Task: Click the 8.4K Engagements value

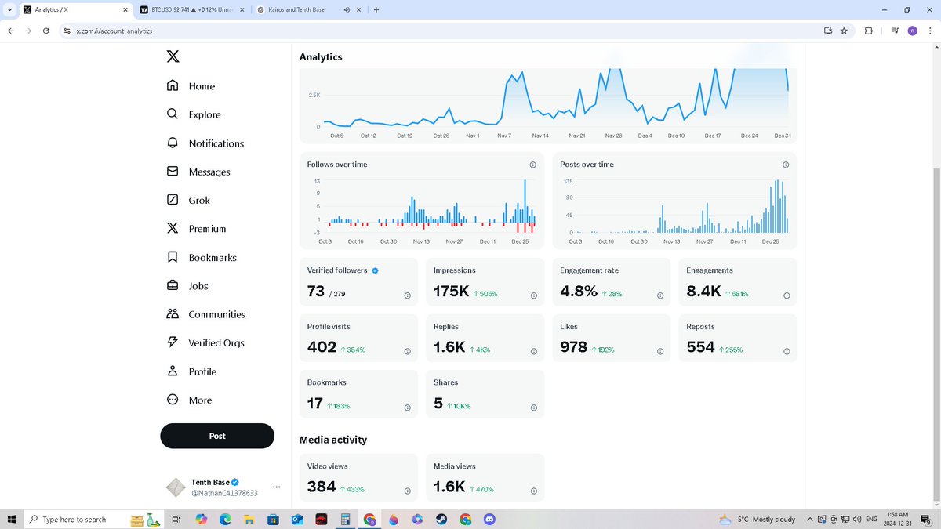Action: [703, 292]
